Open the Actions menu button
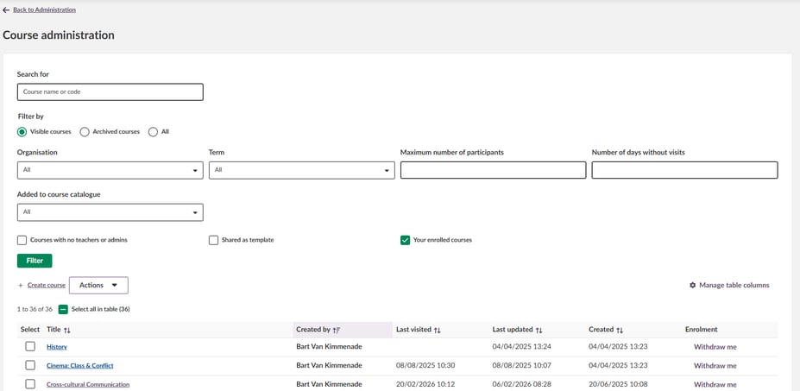800x391 pixels. 98,285
